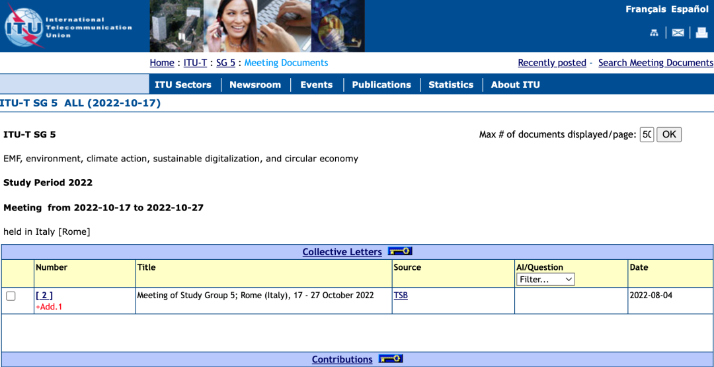The width and height of the screenshot is (714, 367).
Task: Tick the checkbox for document 2
Action: (11, 296)
